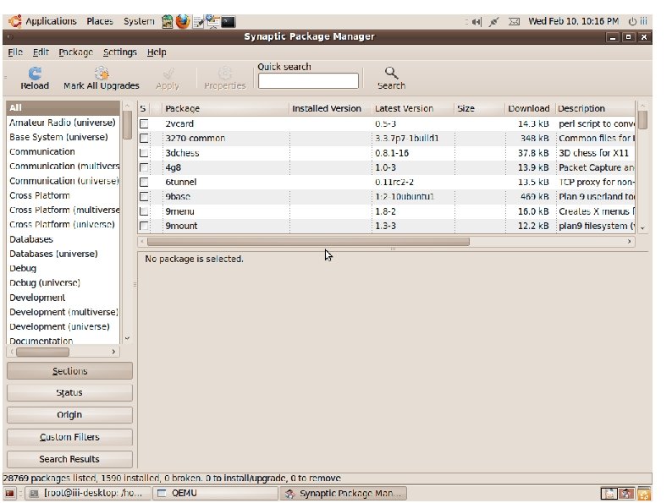The width and height of the screenshot is (672, 503).
Task: Select the 6tunnel package row
Action: tap(386, 182)
